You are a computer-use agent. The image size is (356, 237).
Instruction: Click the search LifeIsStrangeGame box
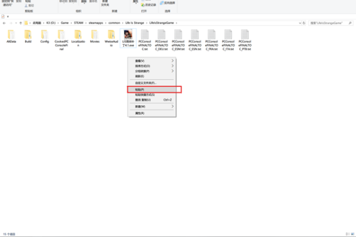click(x=330, y=23)
